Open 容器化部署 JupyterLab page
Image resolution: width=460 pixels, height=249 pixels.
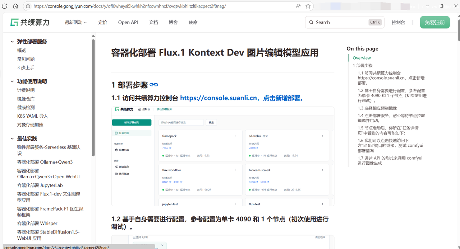click(x=40, y=185)
